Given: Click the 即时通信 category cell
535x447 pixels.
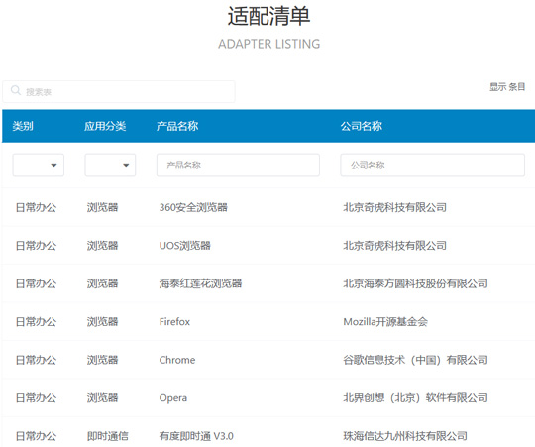Looking at the screenshot, I should click(108, 436).
